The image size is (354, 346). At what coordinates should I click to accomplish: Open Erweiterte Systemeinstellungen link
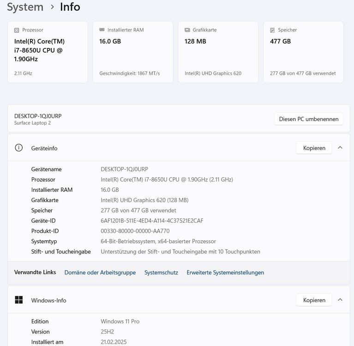pos(225,273)
